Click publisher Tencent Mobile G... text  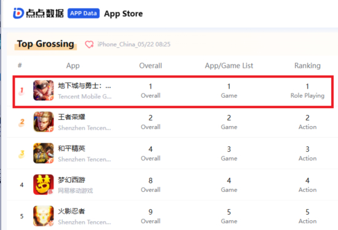[85, 97]
